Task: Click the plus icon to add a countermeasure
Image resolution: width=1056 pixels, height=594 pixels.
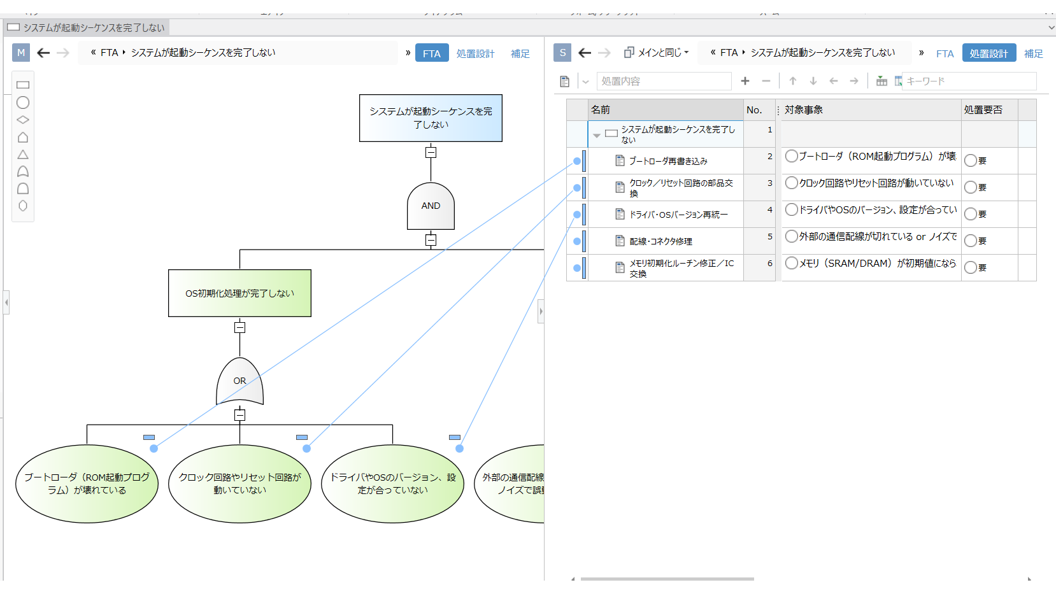Action: (x=745, y=81)
